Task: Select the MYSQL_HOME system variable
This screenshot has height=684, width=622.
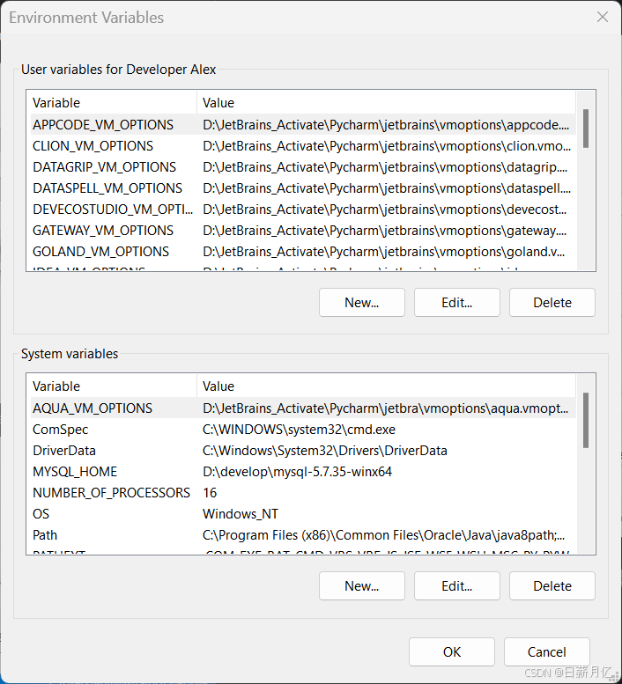Action: 303,472
